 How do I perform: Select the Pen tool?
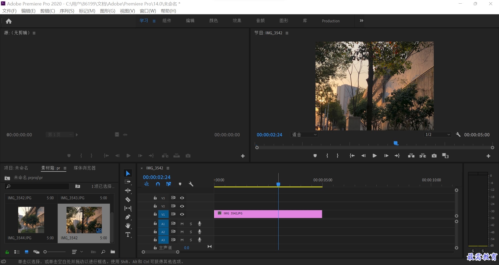point(128,217)
